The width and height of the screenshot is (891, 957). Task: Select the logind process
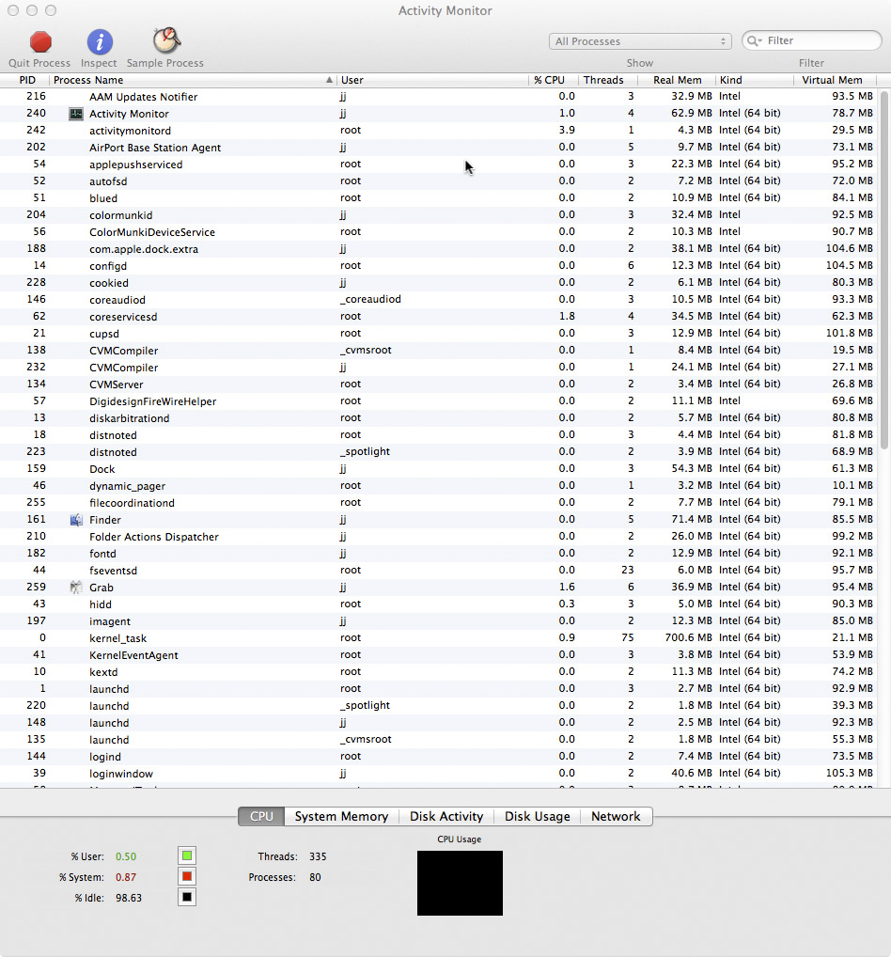[x=440, y=756]
